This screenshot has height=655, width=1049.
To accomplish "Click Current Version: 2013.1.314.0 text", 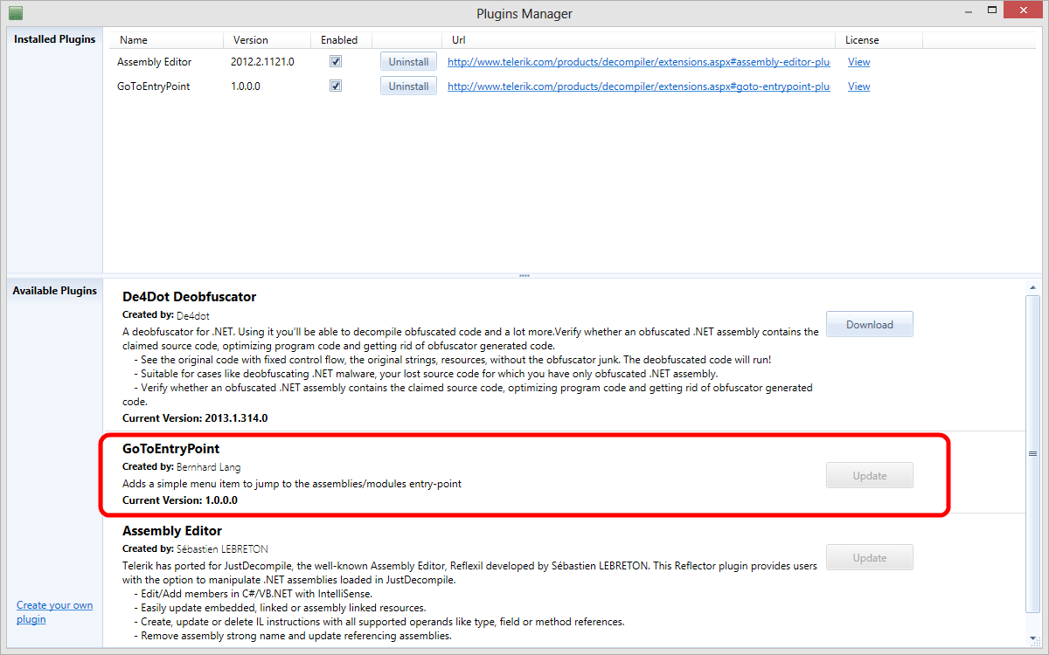I will [195, 418].
